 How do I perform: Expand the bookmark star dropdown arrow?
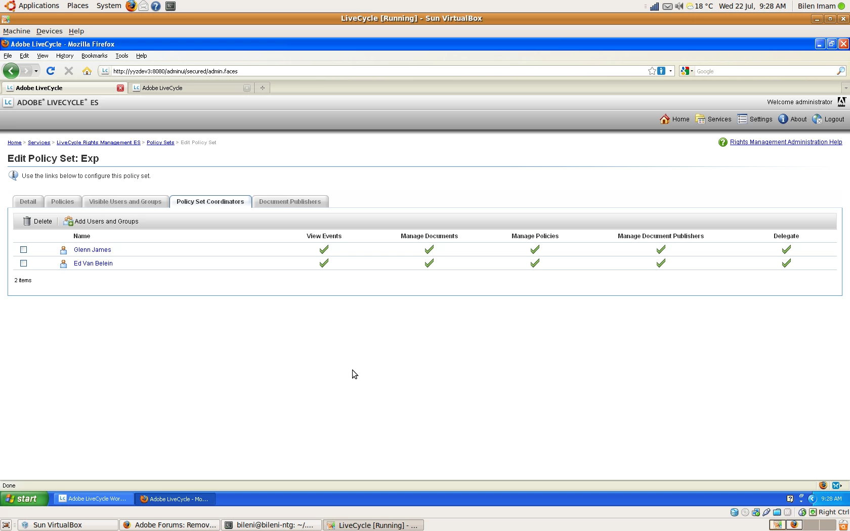click(671, 71)
